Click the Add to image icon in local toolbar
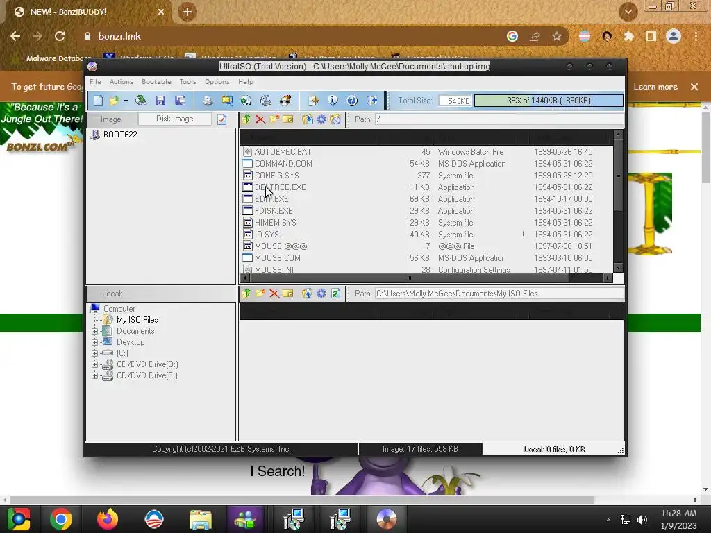The image size is (711, 533). pyautogui.click(x=308, y=294)
